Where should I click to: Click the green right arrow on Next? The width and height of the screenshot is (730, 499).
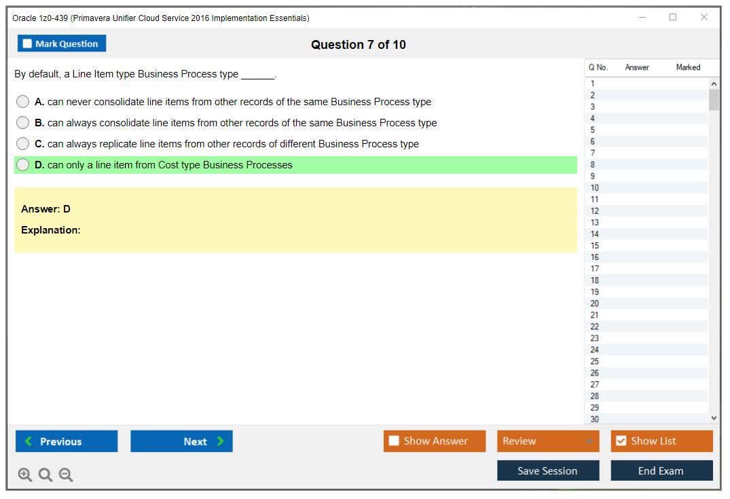pyautogui.click(x=221, y=441)
